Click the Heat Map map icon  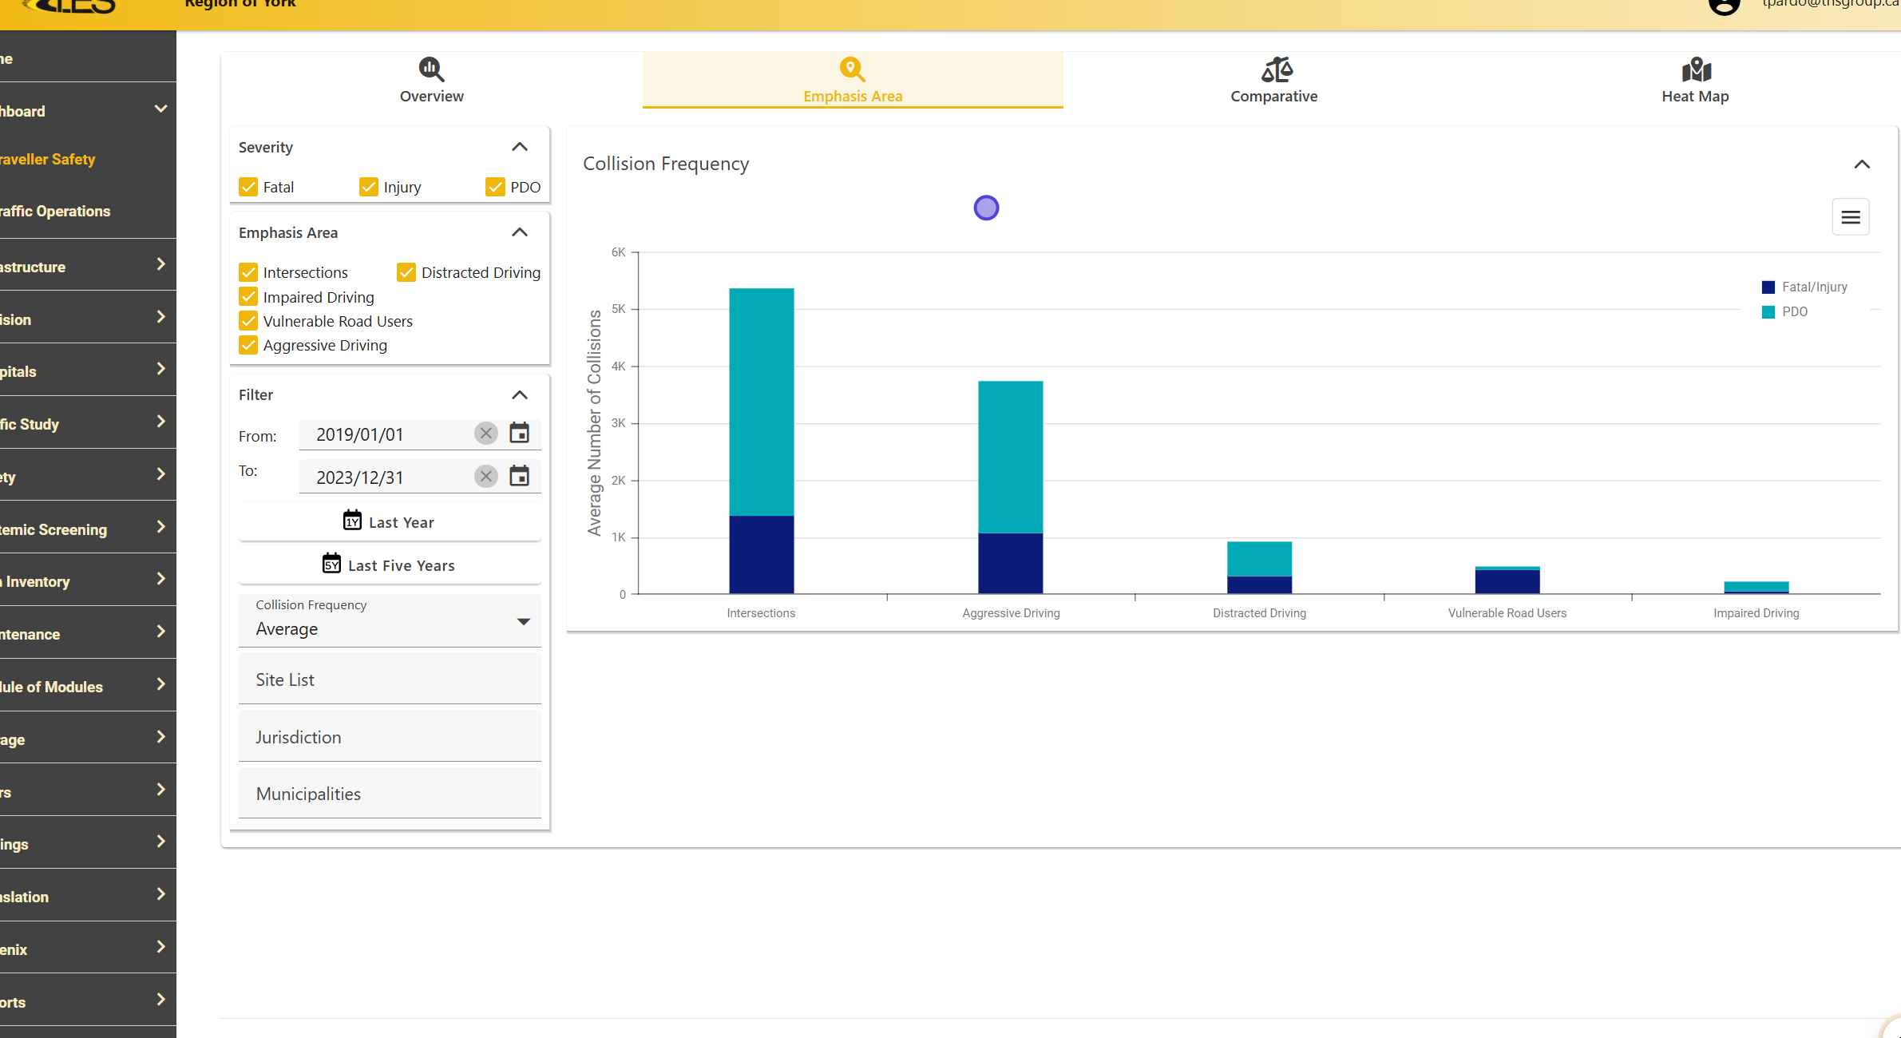(1696, 70)
